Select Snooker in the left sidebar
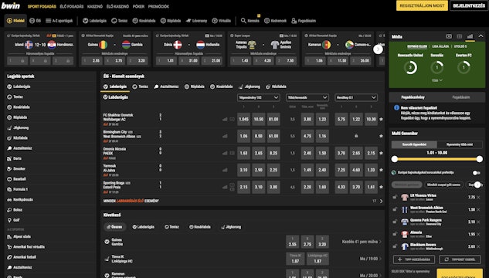The image size is (489, 278). click(x=19, y=168)
